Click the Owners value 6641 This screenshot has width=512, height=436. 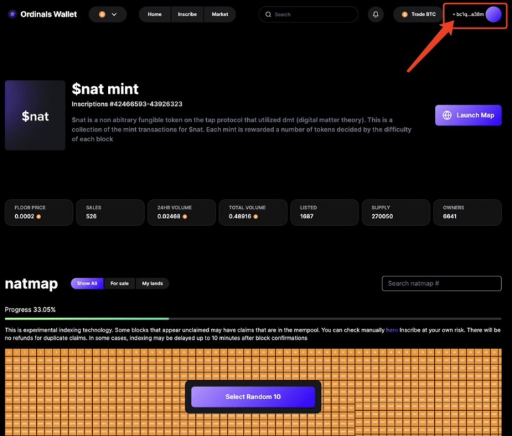450,216
